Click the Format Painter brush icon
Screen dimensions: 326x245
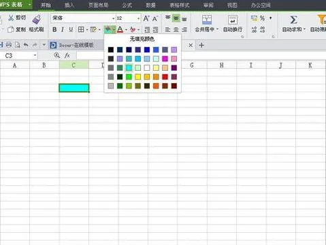tap(37, 20)
